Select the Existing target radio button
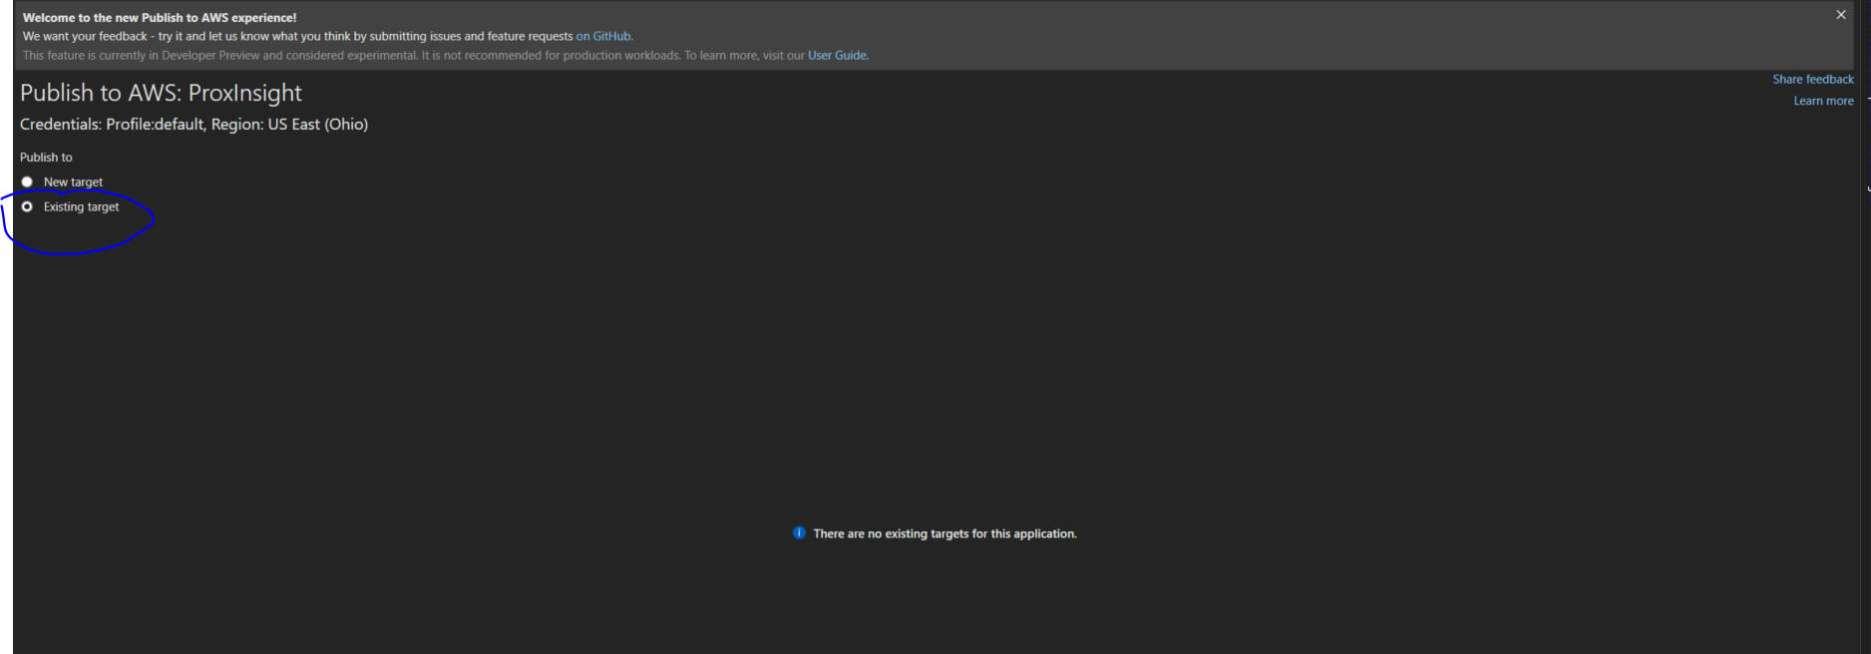 coord(27,207)
